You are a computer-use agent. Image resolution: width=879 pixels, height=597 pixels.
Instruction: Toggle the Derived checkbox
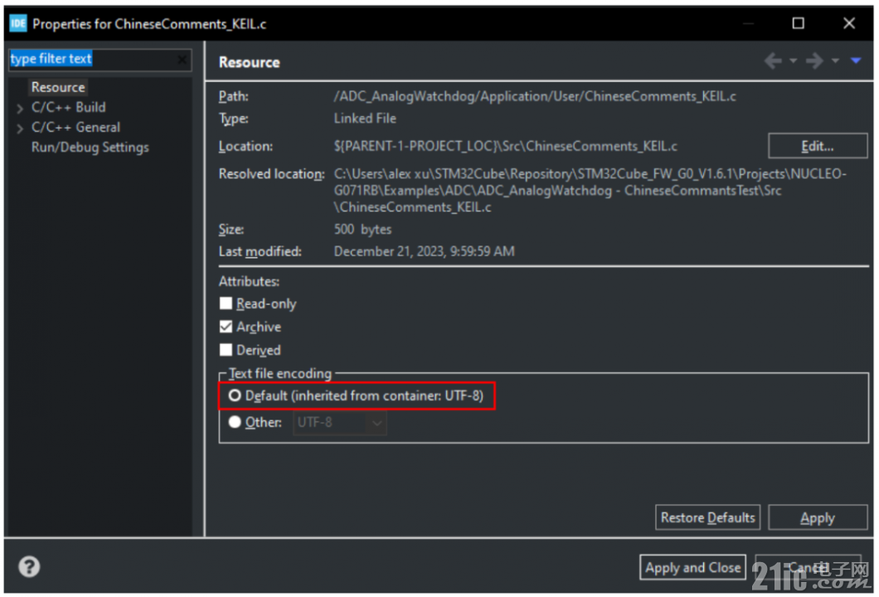[x=226, y=350]
